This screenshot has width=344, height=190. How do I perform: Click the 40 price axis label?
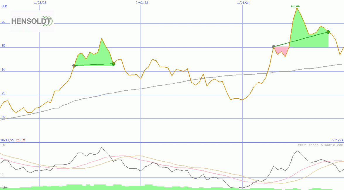(x=3, y=22)
